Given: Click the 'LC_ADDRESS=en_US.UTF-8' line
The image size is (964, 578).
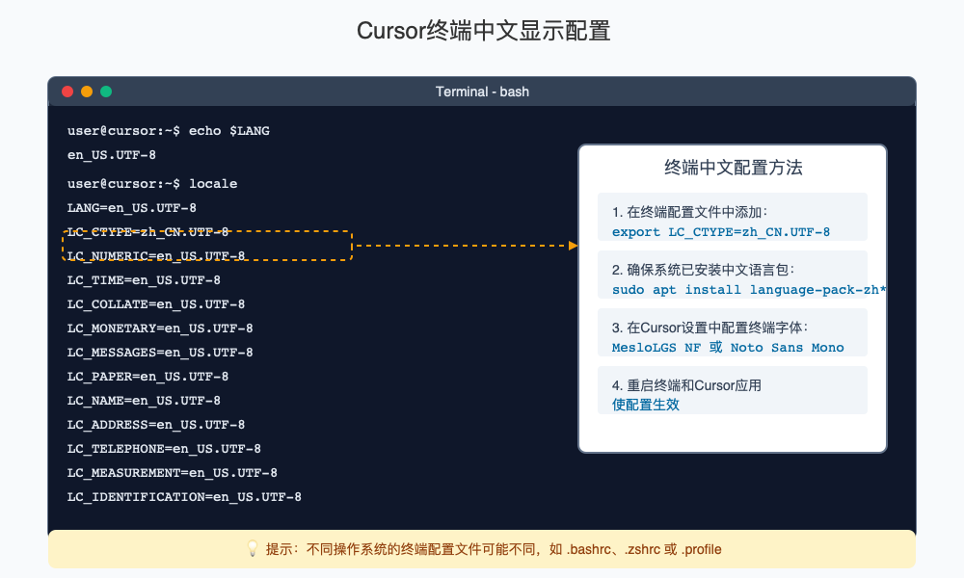Looking at the screenshot, I should tap(155, 425).
